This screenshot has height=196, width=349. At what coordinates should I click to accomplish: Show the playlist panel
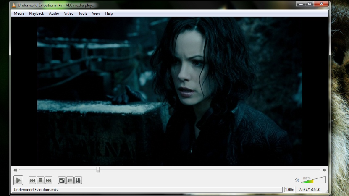coord(70,180)
